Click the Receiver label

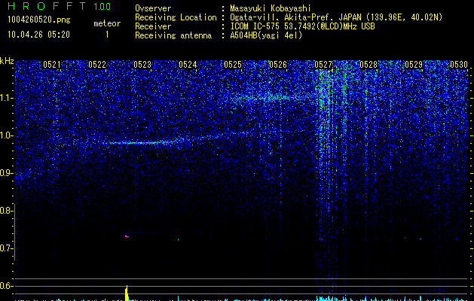[x=153, y=26]
